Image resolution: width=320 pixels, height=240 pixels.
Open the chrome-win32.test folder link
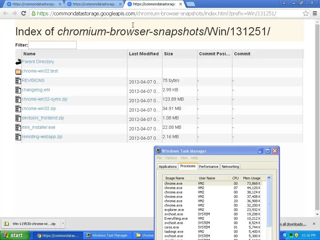tap(40, 71)
